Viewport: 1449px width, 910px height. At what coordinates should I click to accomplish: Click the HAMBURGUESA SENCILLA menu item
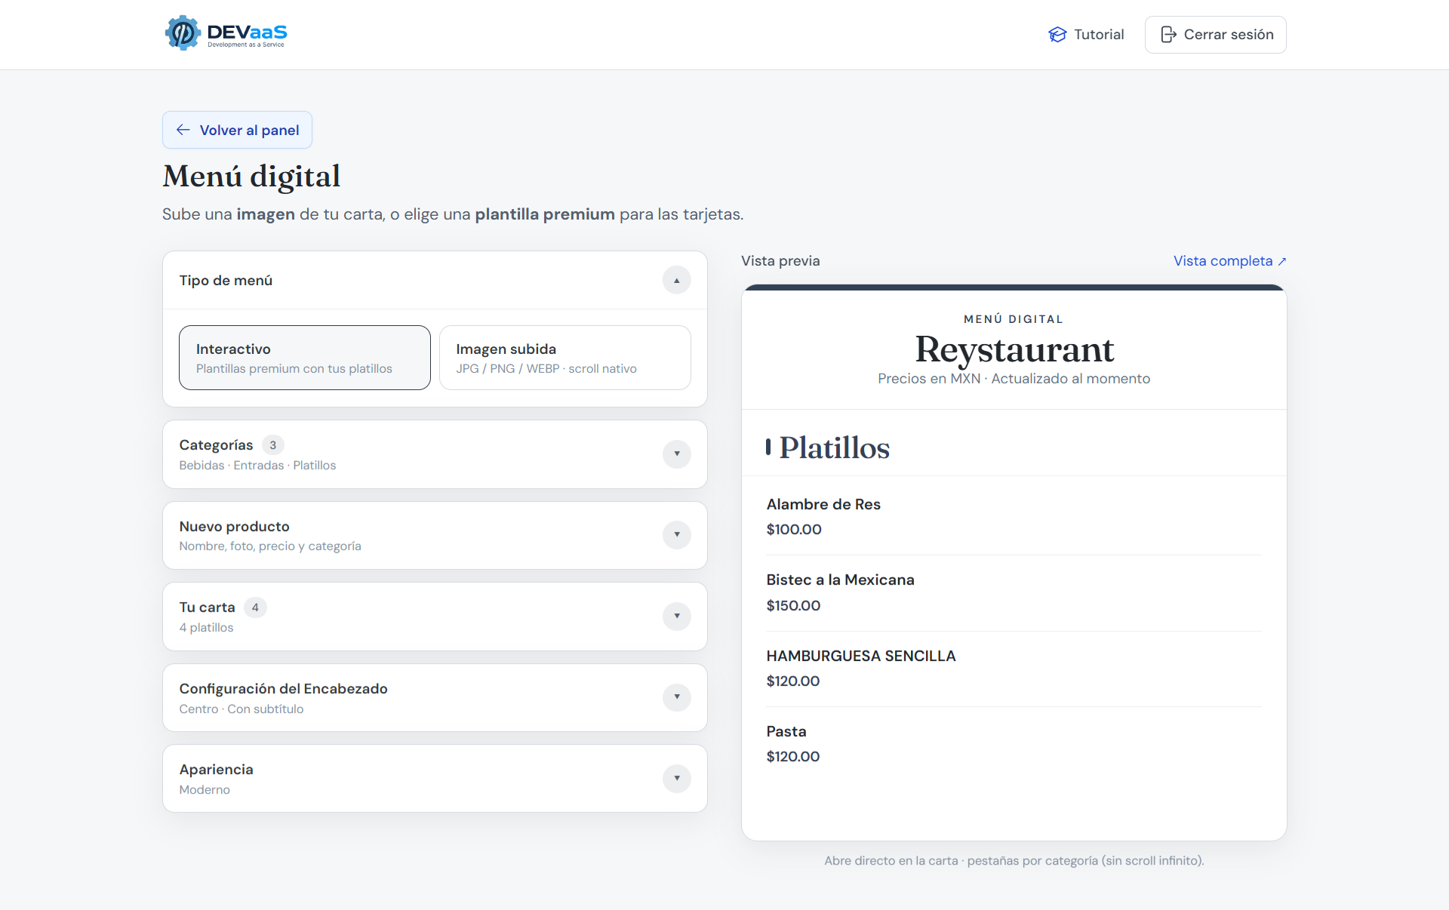(1014, 669)
